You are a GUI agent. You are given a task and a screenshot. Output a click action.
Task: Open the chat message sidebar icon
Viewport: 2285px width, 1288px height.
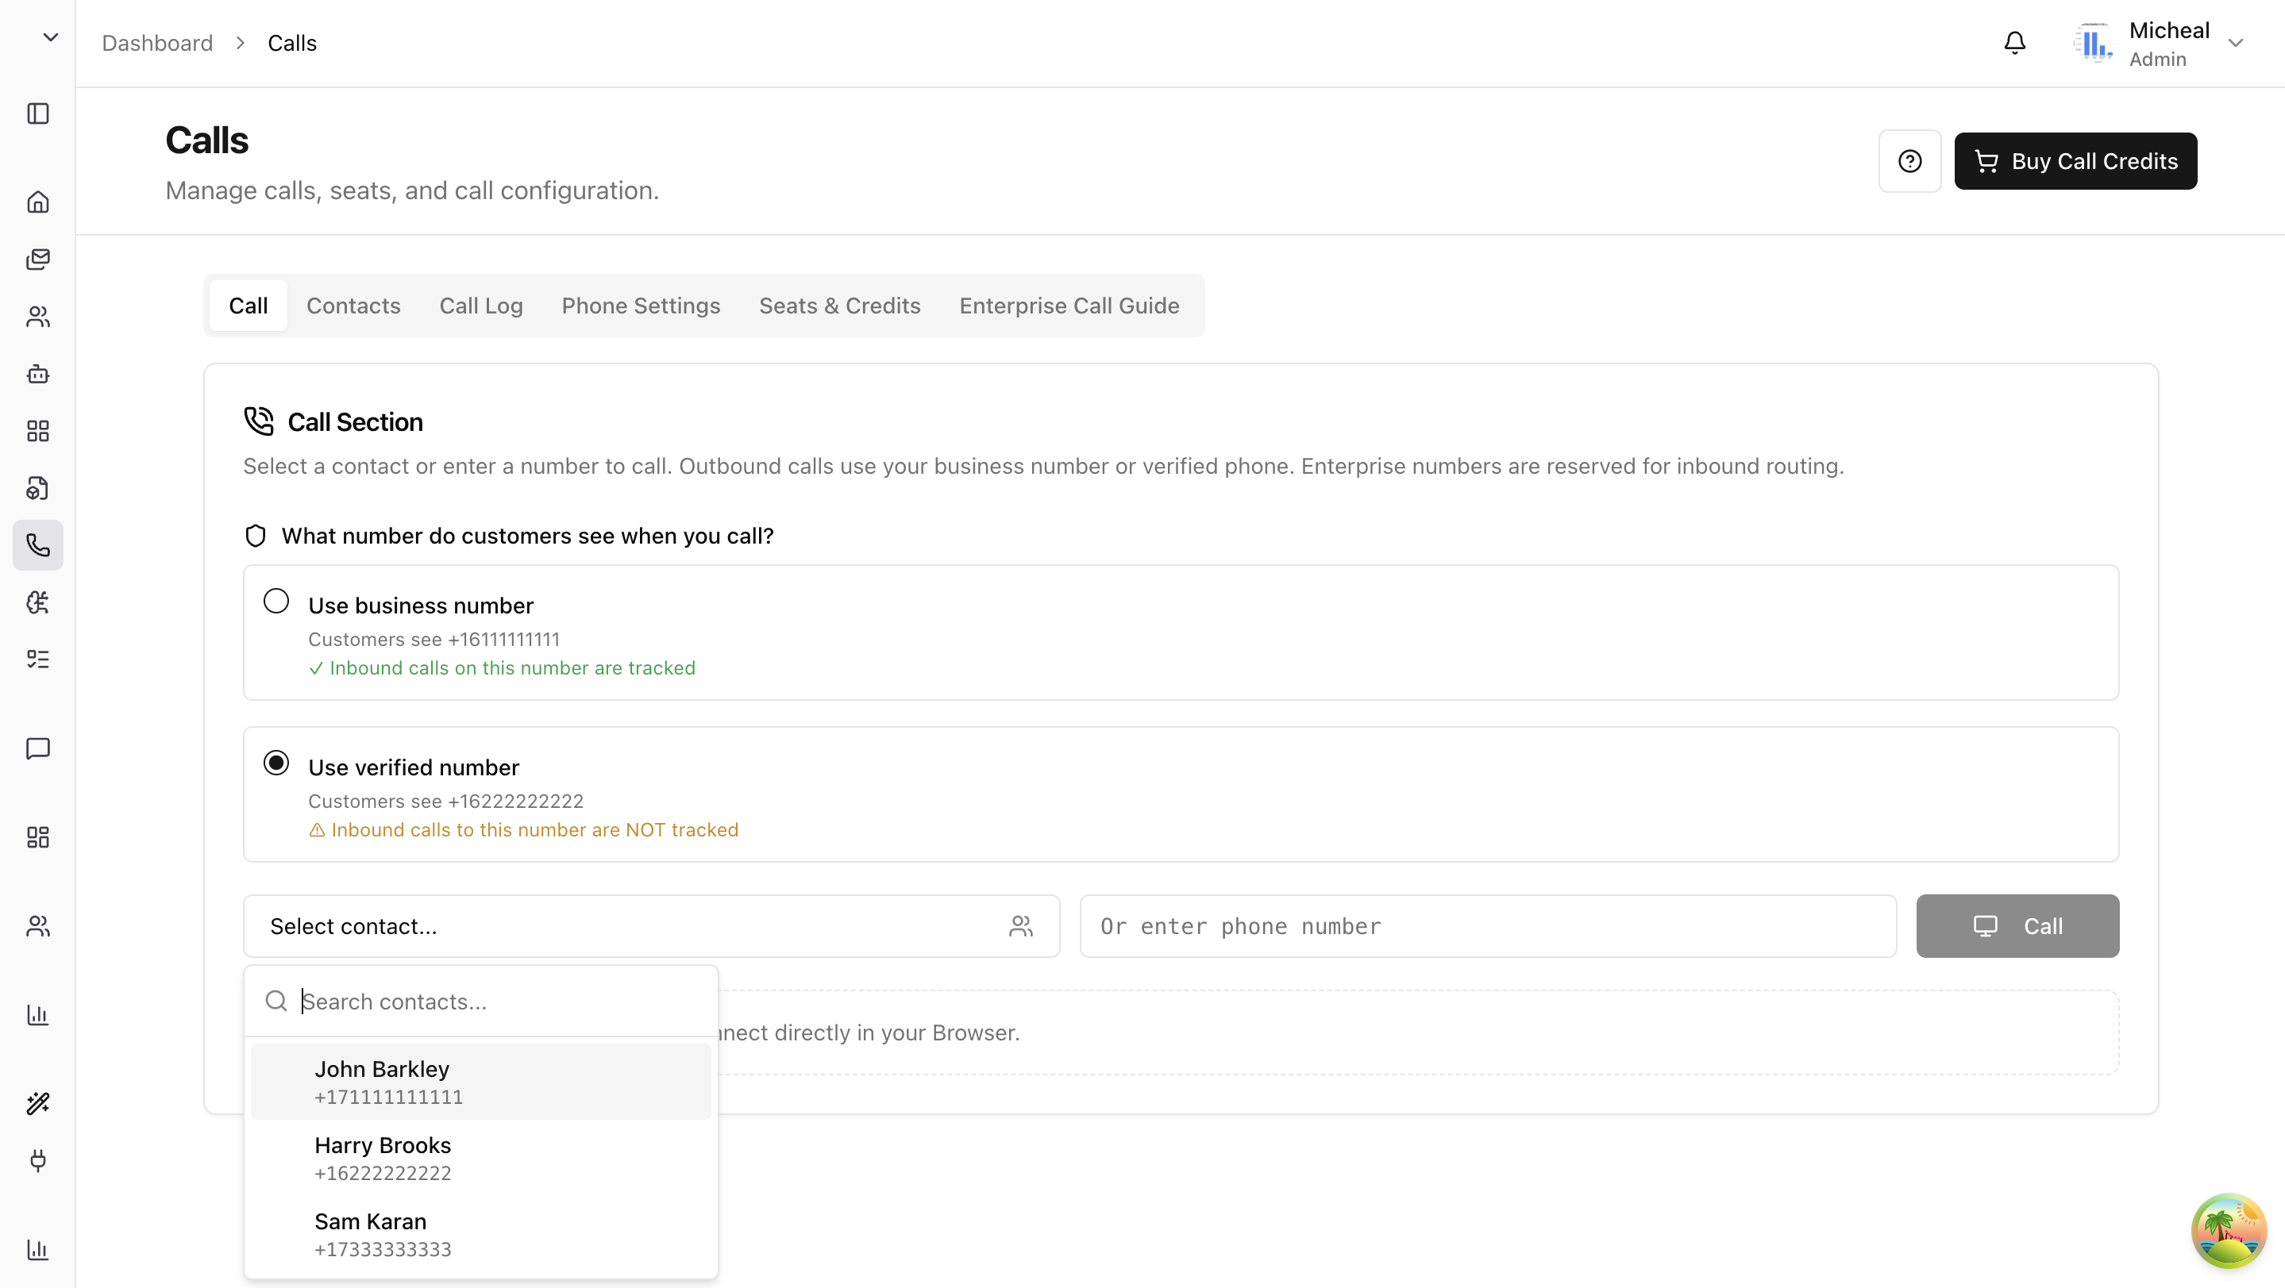click(38, 748)
